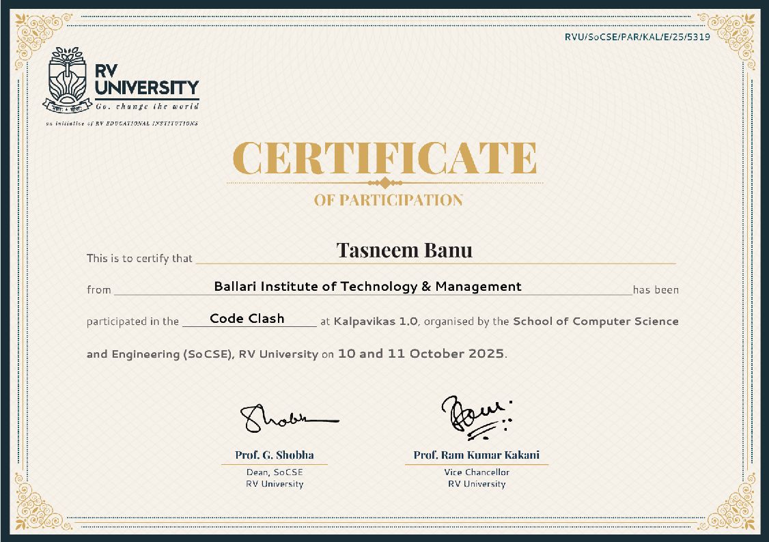The width and height of the screenshot is (769, 542).
Task: Click Prof. G. Shobha's signature
Action: coord(288,418)
